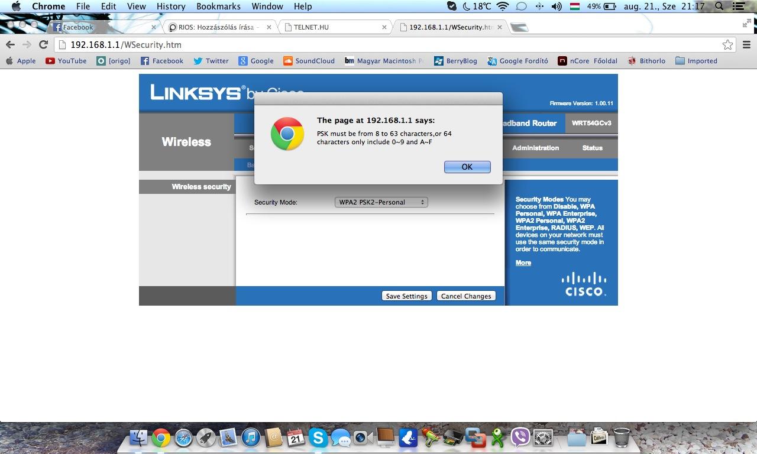The image size is (757, 454).
Task: Open the Edit menu
Action: (x=108, y=7)
